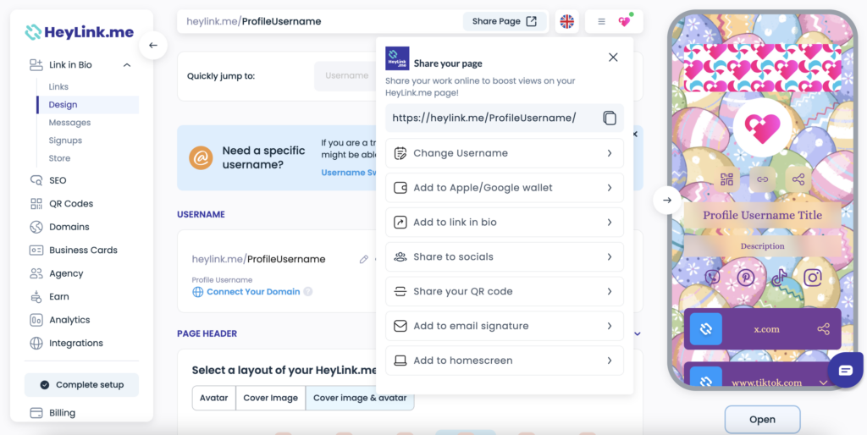867x435 pixels.
Task: Open TikTok icon in preview
Action: pyautogui.click(x=779, y=277)
